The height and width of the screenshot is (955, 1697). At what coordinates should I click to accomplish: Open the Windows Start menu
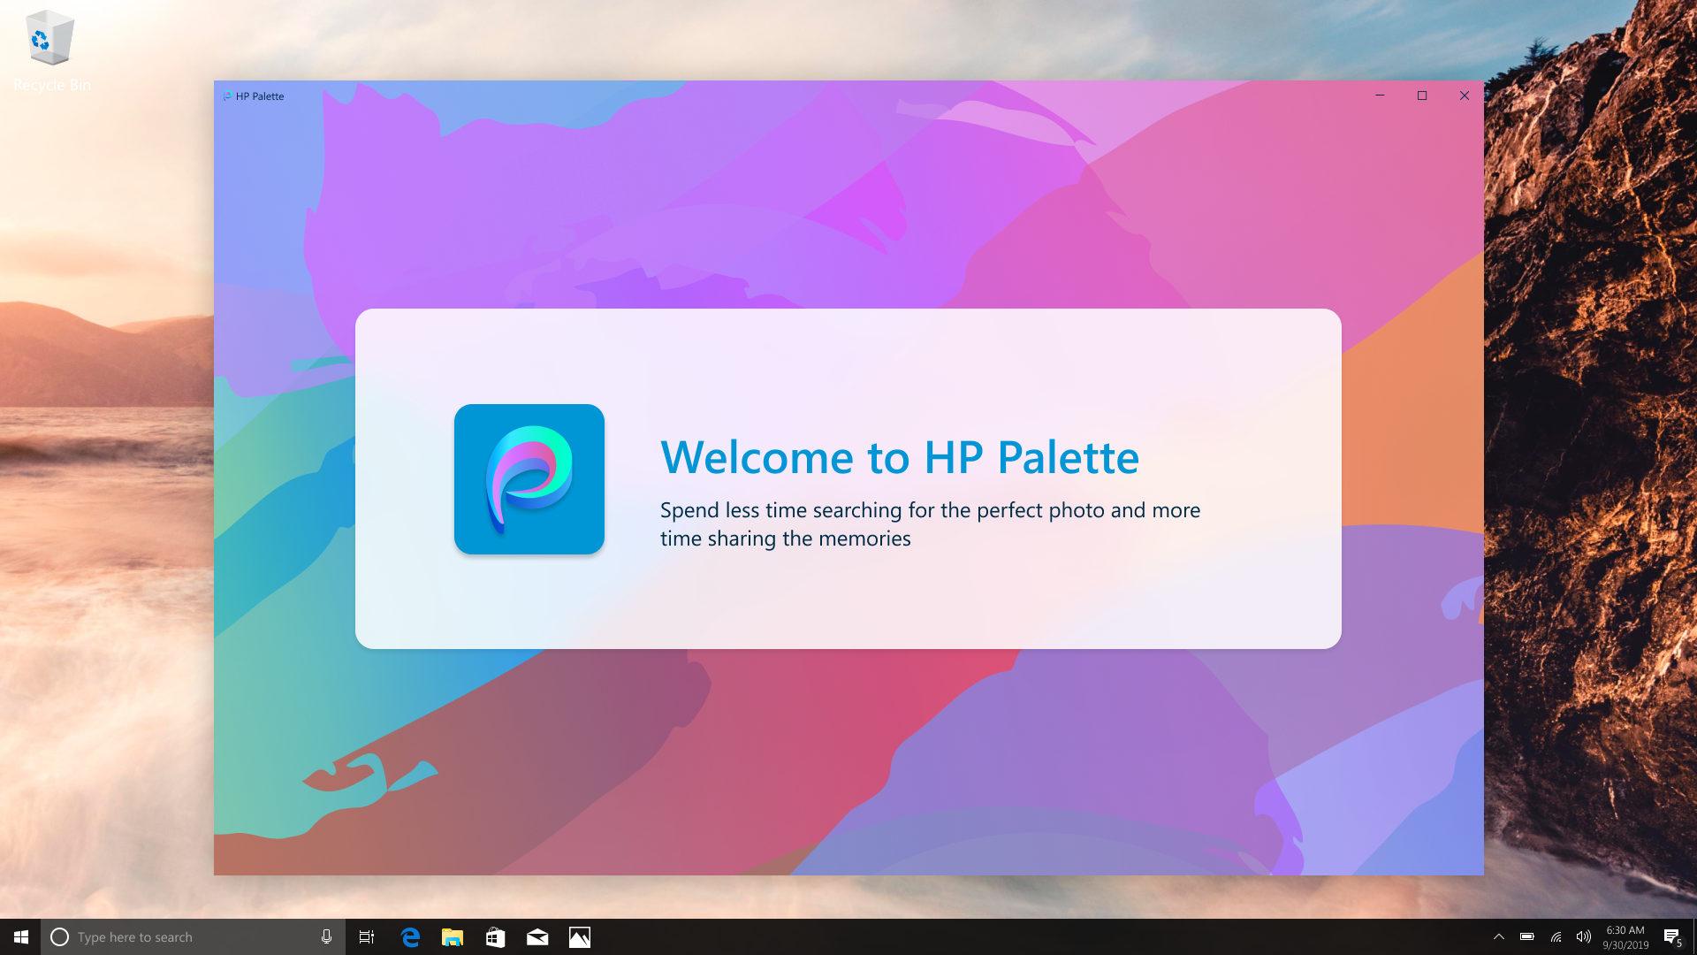(x=20, y=936)
